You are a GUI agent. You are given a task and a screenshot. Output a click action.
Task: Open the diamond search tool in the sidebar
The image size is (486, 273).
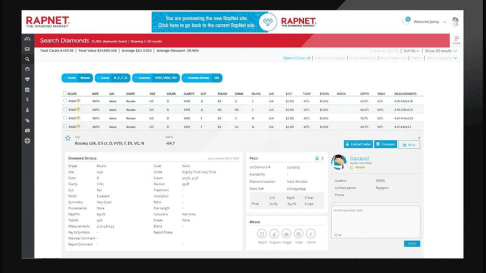pyautogui.click(x=28, y=59)
